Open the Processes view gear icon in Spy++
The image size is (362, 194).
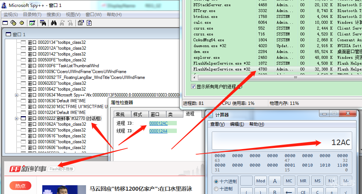(13, 23)
